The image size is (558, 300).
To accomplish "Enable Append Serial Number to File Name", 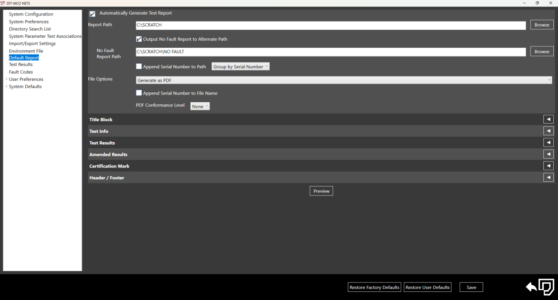I will pos(139,93).
